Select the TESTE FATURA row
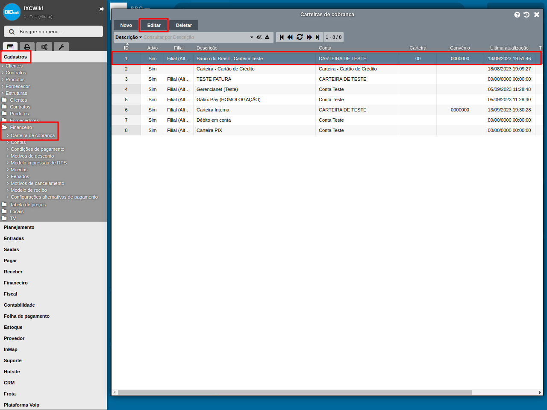 pos(326,79)
